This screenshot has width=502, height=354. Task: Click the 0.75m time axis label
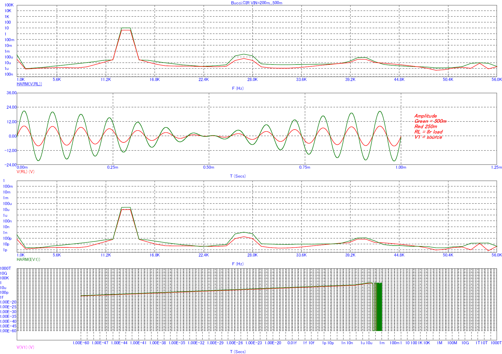pyautogui.click(x=305, y=167)
